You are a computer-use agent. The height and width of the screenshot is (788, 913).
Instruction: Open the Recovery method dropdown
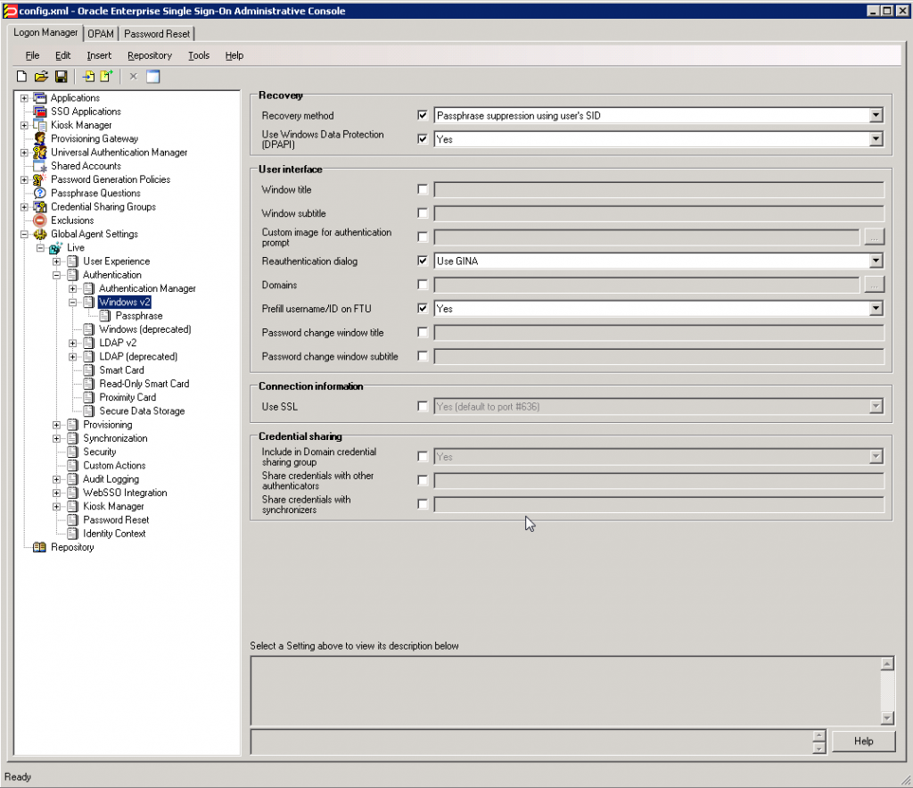(876, 115)
